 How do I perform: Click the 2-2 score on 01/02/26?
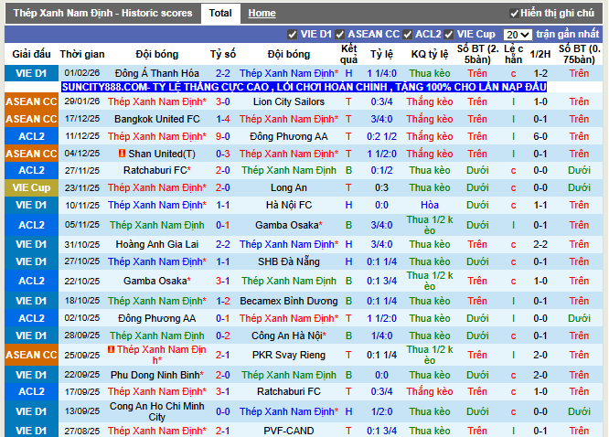222,73
